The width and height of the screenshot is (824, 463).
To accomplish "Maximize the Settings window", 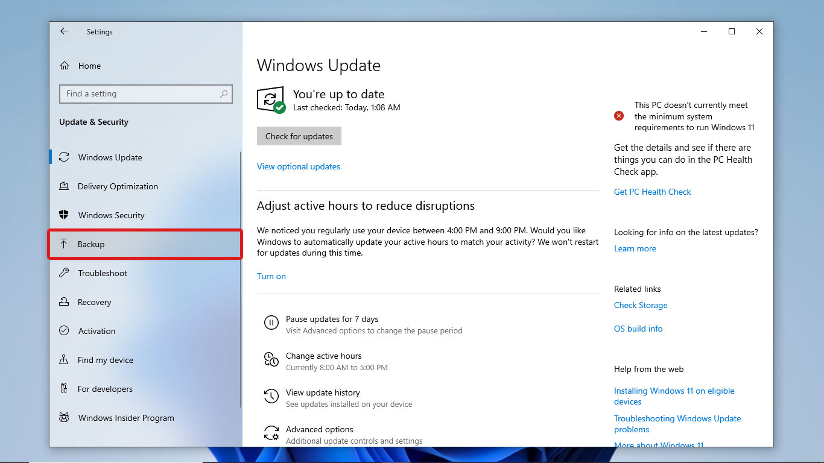I will [732, 32].
